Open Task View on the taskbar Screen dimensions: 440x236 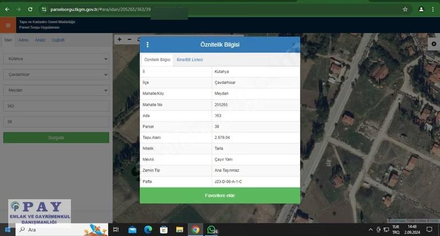click(x=116, y=229)
